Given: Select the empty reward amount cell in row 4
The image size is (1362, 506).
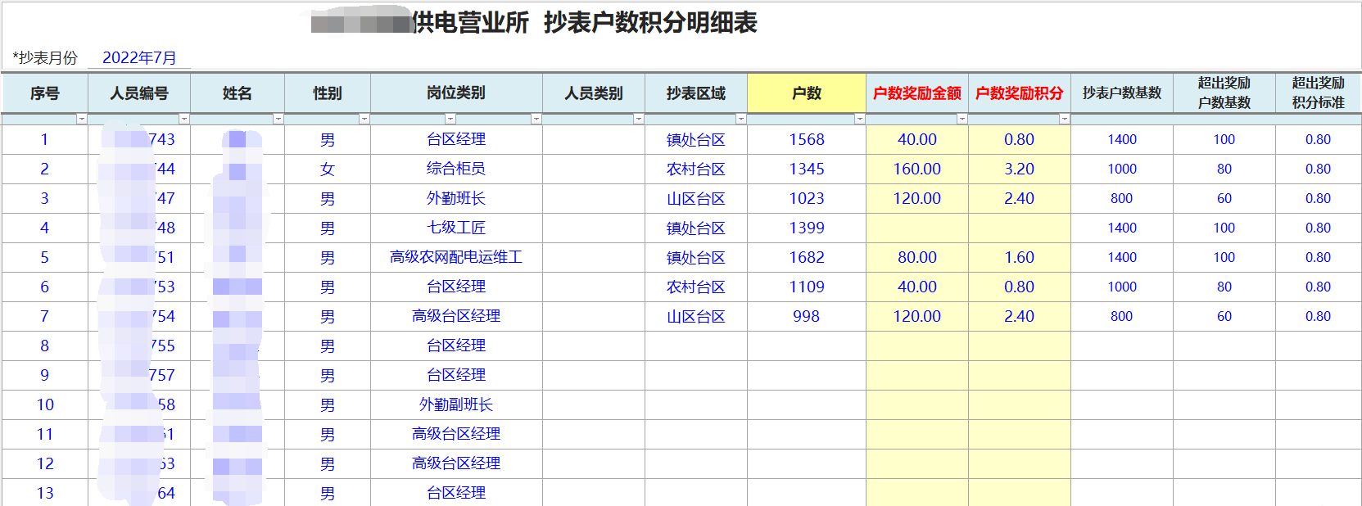Looking at the screenshot, I should pos(916,228).
